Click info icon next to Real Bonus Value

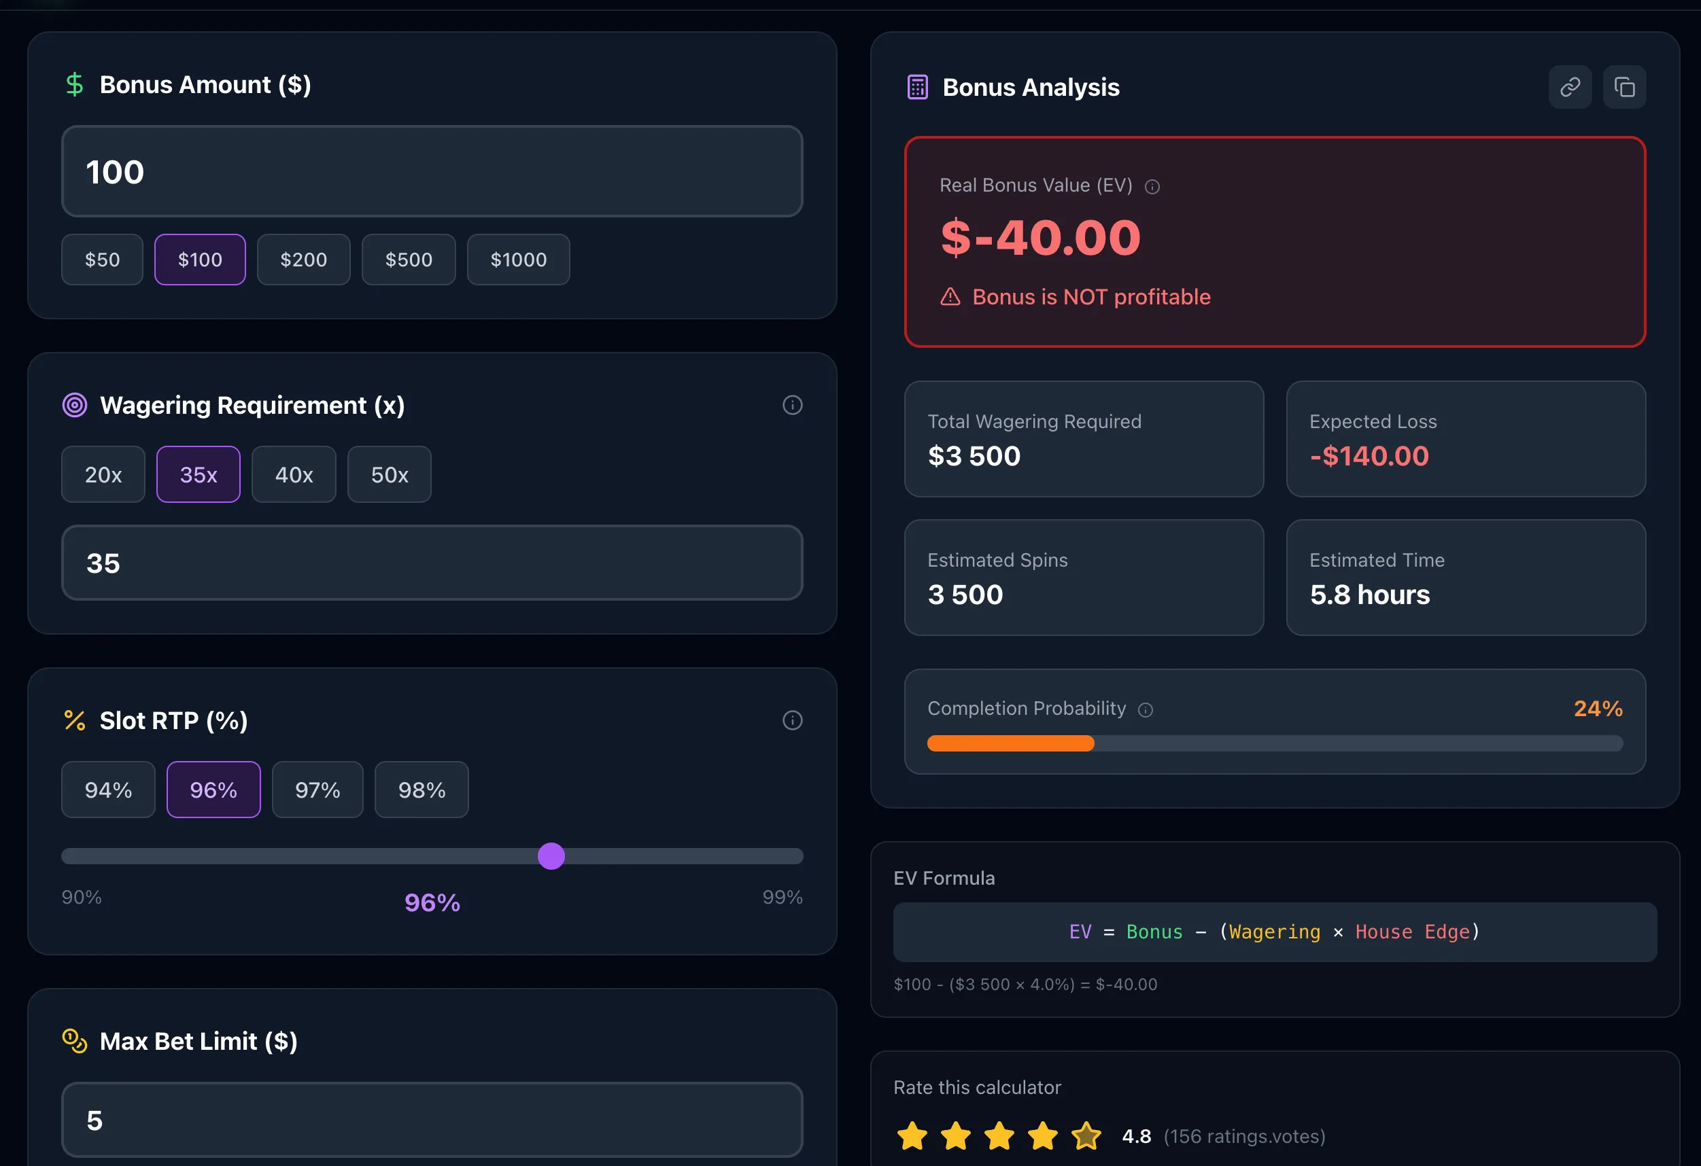click(x=1152, y=188)
